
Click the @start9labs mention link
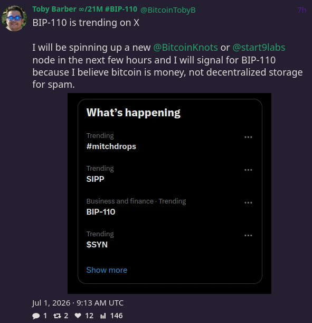(x=259, y=48)
